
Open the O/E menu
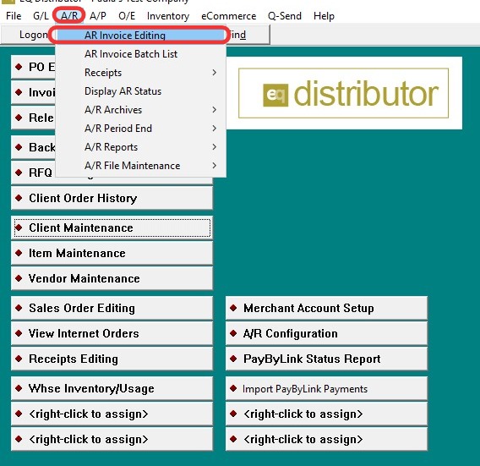[x=127, y=16]
